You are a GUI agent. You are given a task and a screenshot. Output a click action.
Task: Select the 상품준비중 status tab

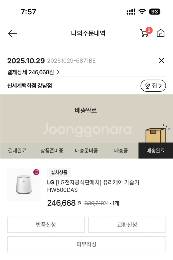click(52, 151)
